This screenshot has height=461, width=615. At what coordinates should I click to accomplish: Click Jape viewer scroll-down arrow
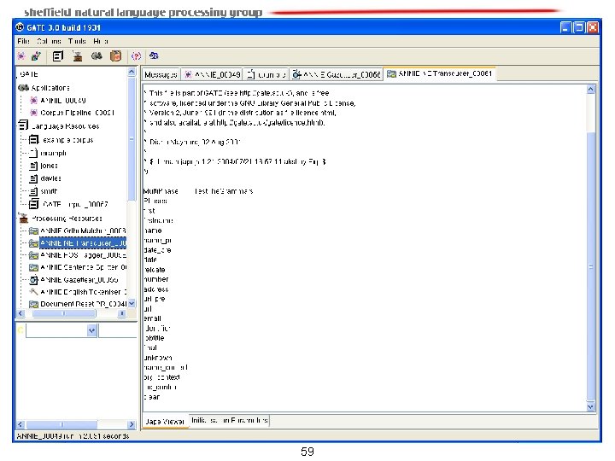click(x=591, y=407)
